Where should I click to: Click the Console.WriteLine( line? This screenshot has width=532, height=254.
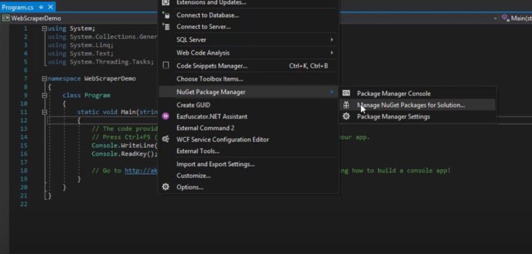click(x=125, y=145)
